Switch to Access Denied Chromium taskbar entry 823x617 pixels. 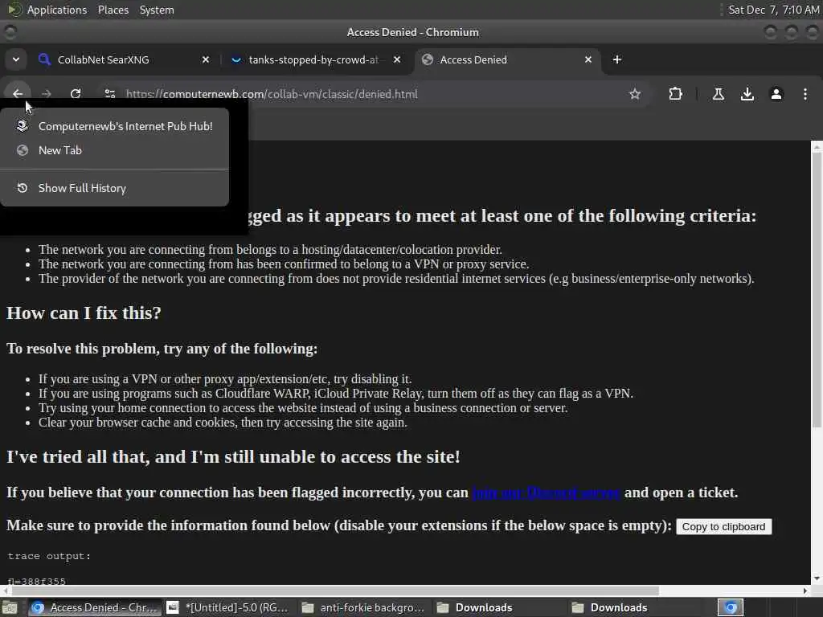pos(95,607)
